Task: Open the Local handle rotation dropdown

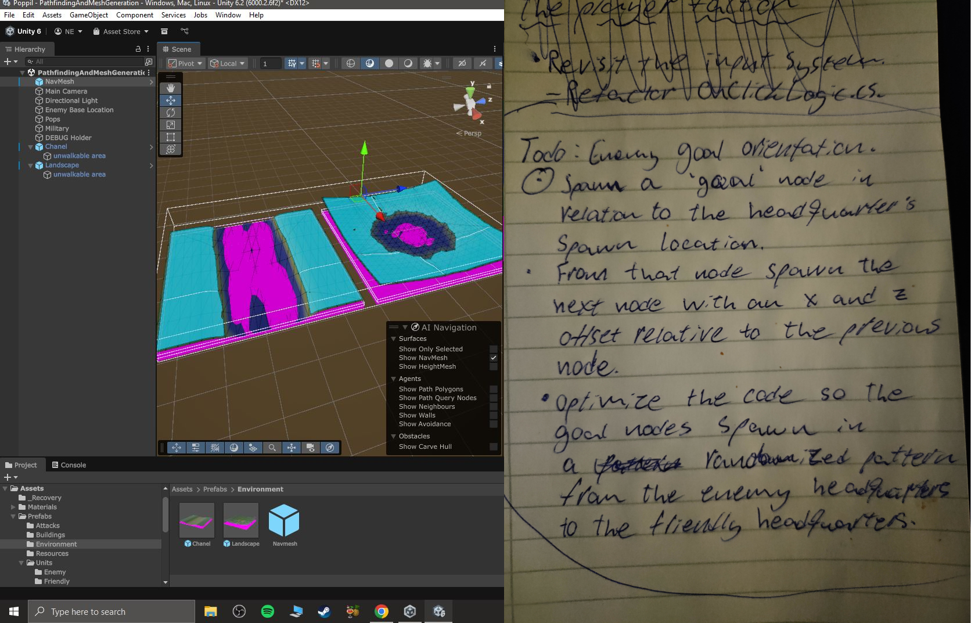Action: coord(228,63)
